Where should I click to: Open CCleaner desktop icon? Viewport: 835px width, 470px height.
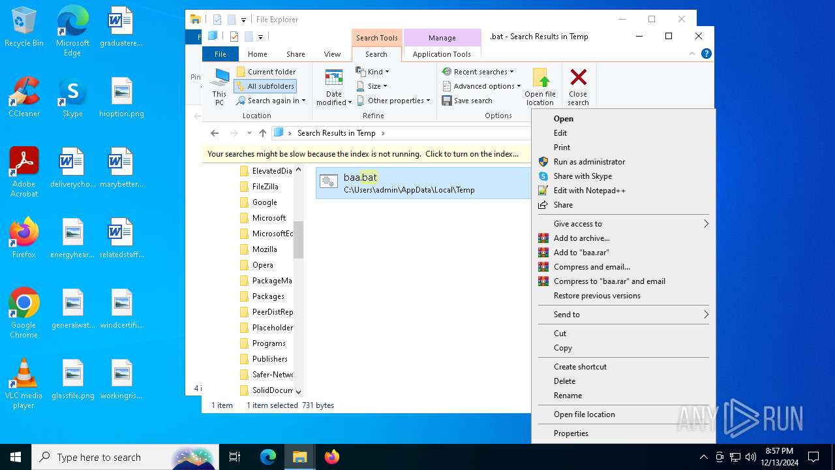coord(24,98)
